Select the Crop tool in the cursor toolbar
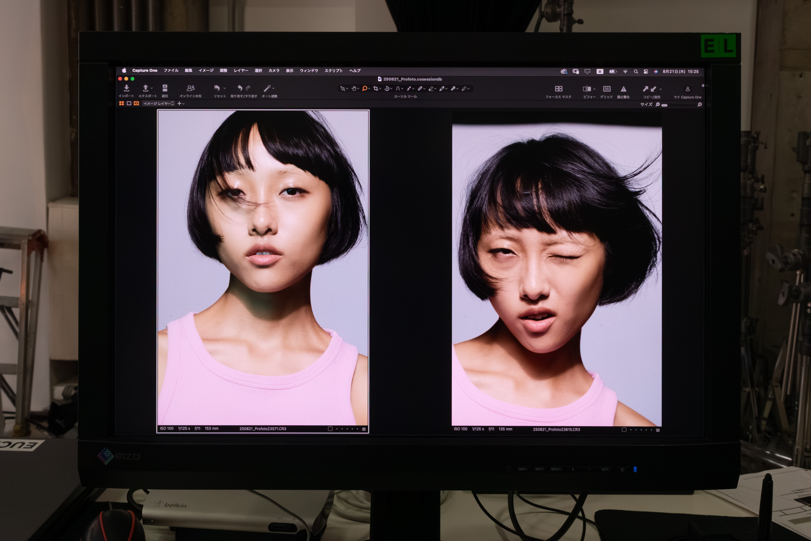 point(376,89)
